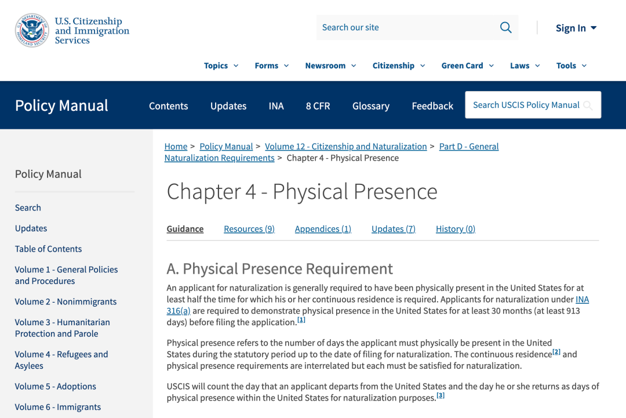The height and width of the screenshot is (418, 626).
Task: Open the Glossary menu item
Action: point(371,106)
